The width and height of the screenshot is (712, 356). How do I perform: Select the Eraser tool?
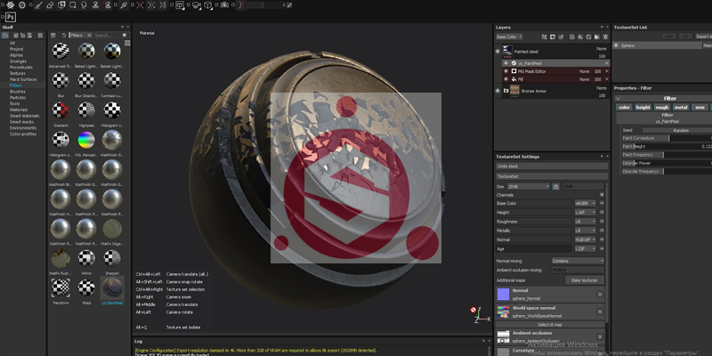[x=50, y=5]
